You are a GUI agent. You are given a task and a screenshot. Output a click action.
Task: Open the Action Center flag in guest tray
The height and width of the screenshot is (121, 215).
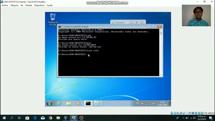tap(142, 104)
